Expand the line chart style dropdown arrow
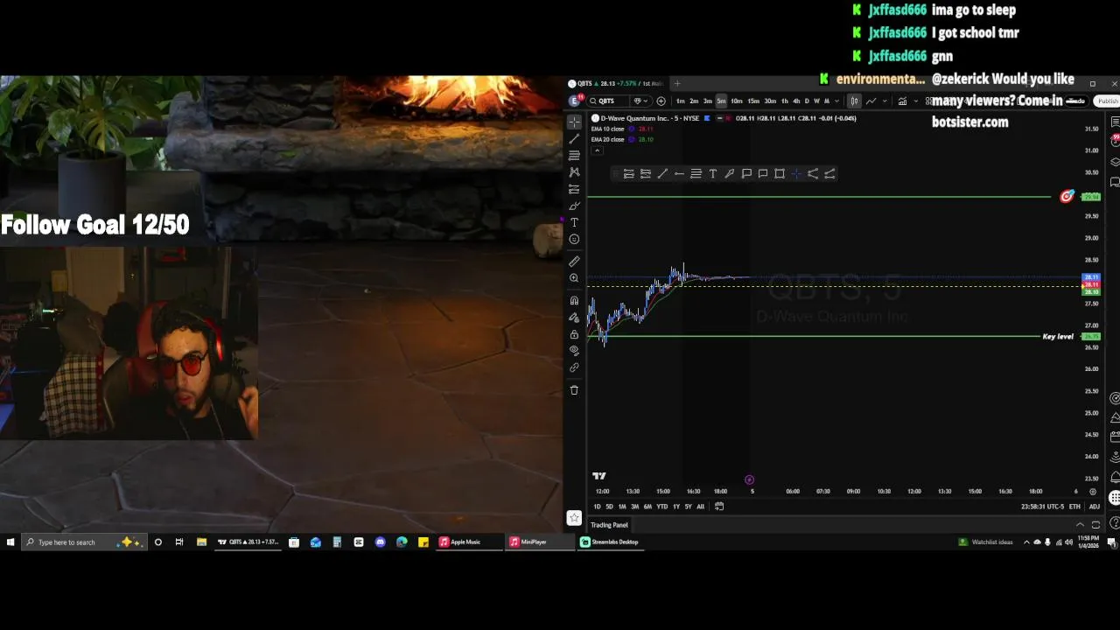This screenshot has width=1120, height=630. (884, 101)
